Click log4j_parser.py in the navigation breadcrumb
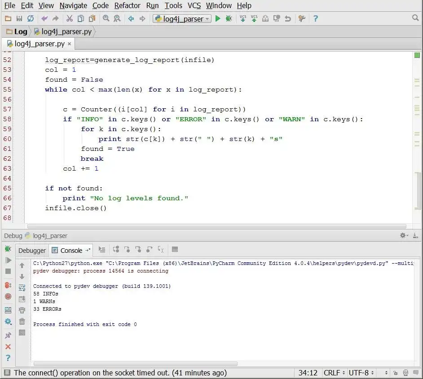The image size is (423, 379). 63,31
